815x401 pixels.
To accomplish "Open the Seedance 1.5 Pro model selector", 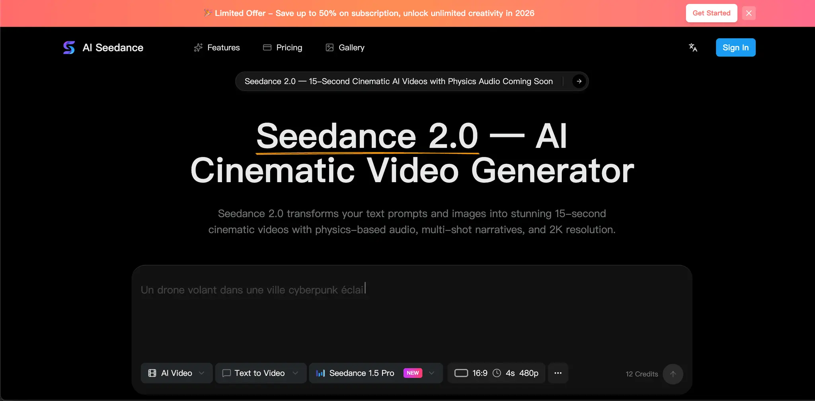I will 376,373.
